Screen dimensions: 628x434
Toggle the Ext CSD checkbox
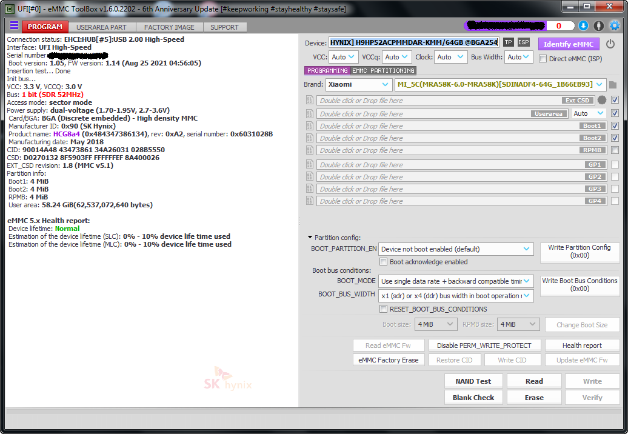click(x=615, y=100)
